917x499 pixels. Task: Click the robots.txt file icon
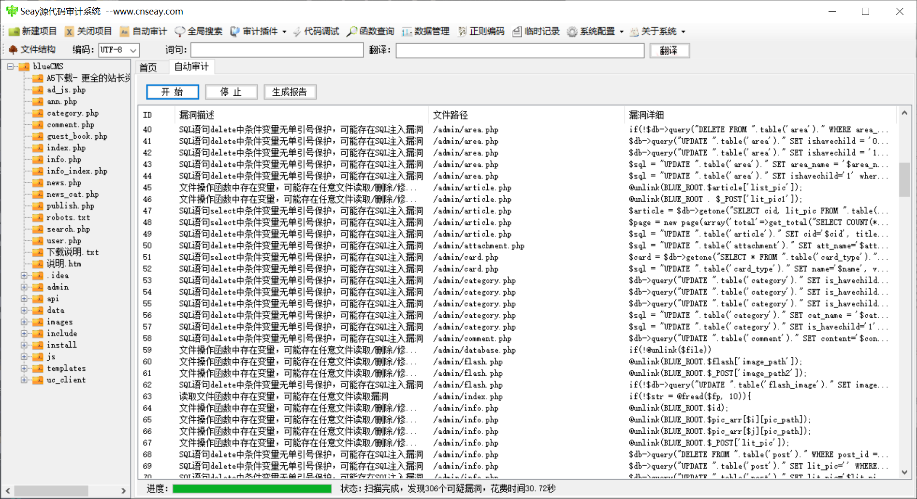coord(38,218)
